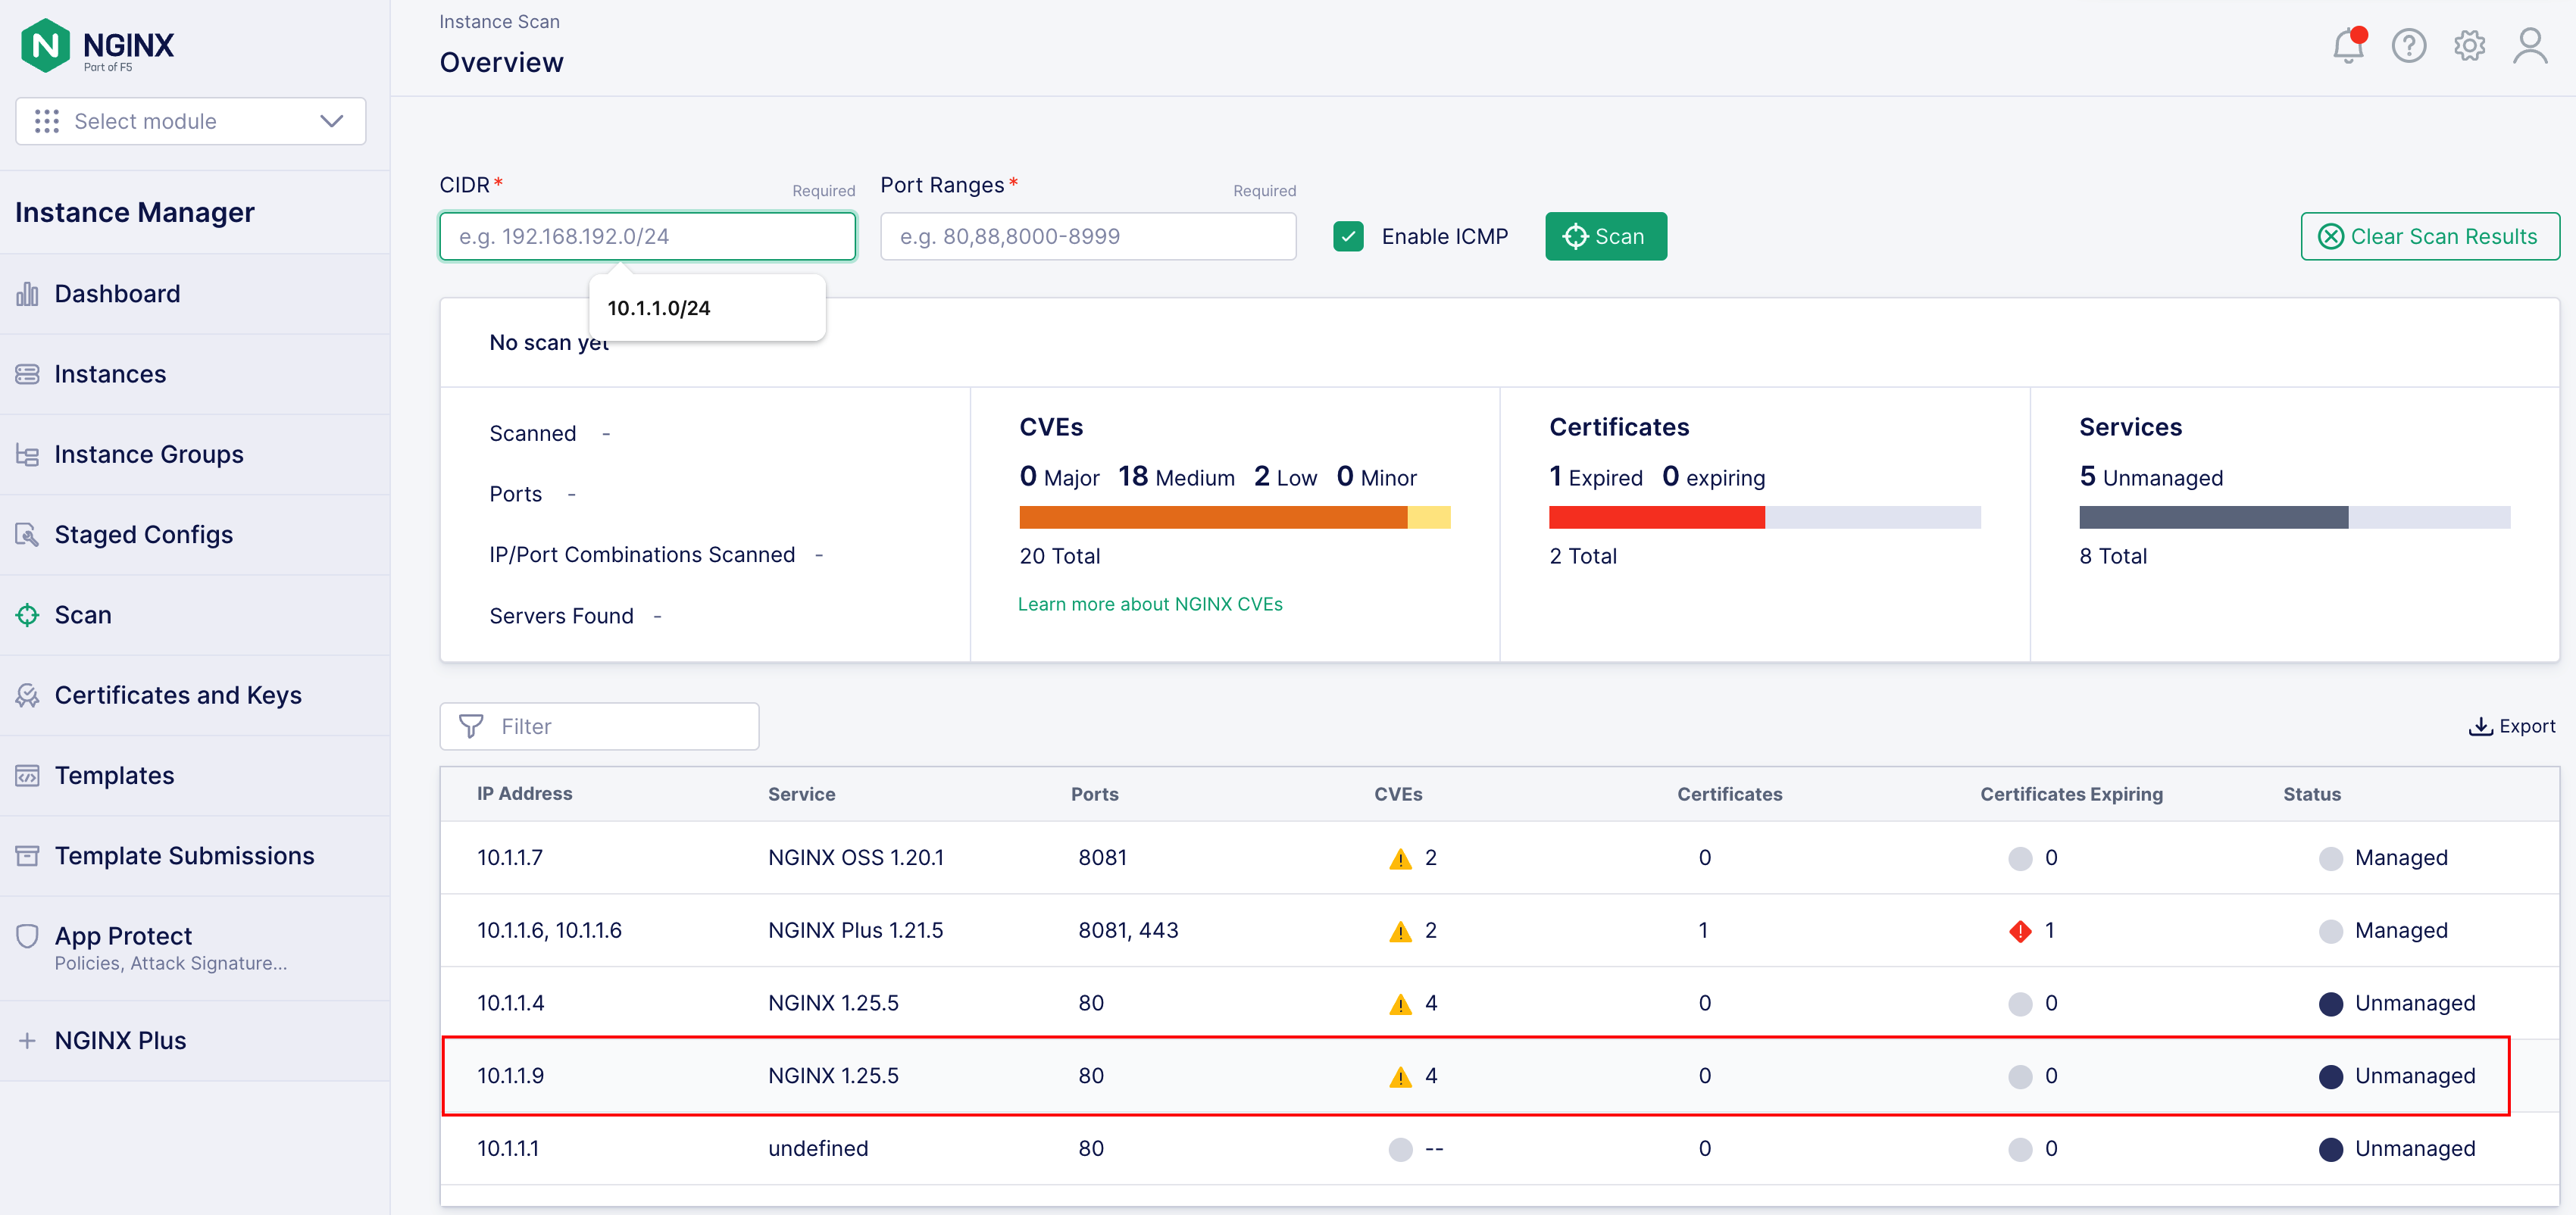2576x1215 pixels.
Task: Focus the Port Ranges input field
Action: 1088,236
